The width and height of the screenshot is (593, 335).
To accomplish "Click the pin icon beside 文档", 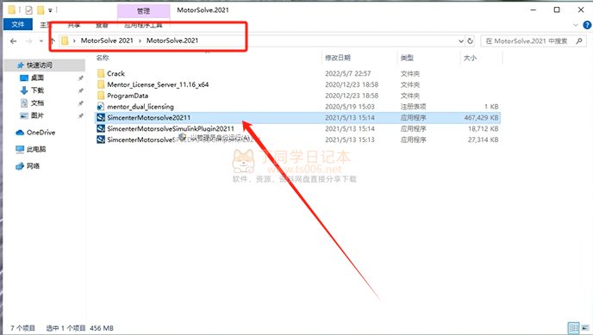I will coord(80,103).
